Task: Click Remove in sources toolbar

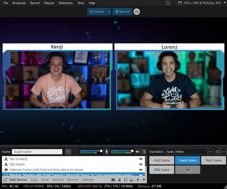Action: (58, 180)
